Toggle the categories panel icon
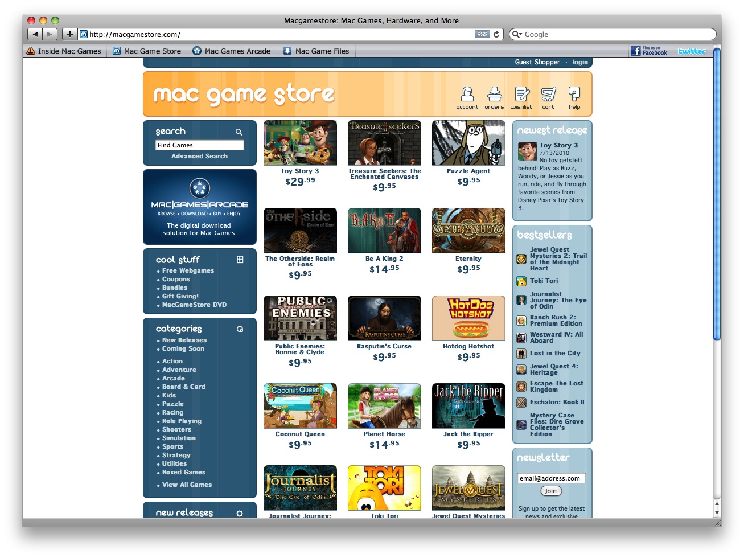744x558 pixels. [240, 329]
